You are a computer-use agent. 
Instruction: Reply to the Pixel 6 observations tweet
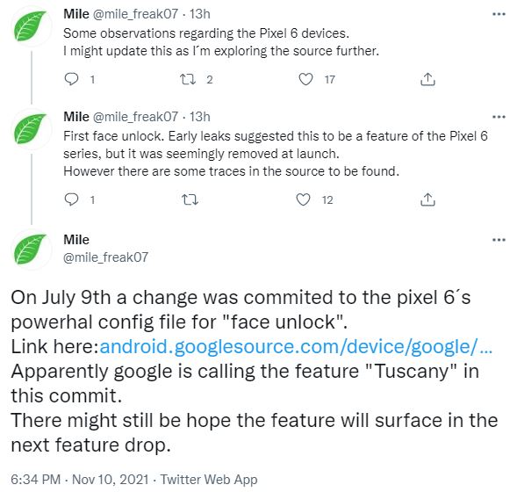click(x=71, y=79)
